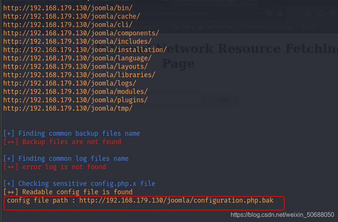Click the terminal URL ending in joomla/tmp/
338x222 pixels.
tap(68, 109)
